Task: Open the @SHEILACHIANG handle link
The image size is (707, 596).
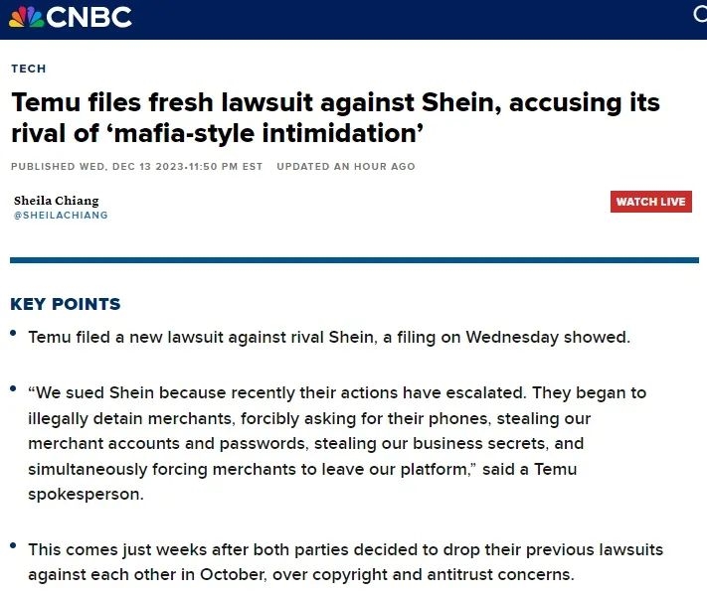Action: point(61,216)
